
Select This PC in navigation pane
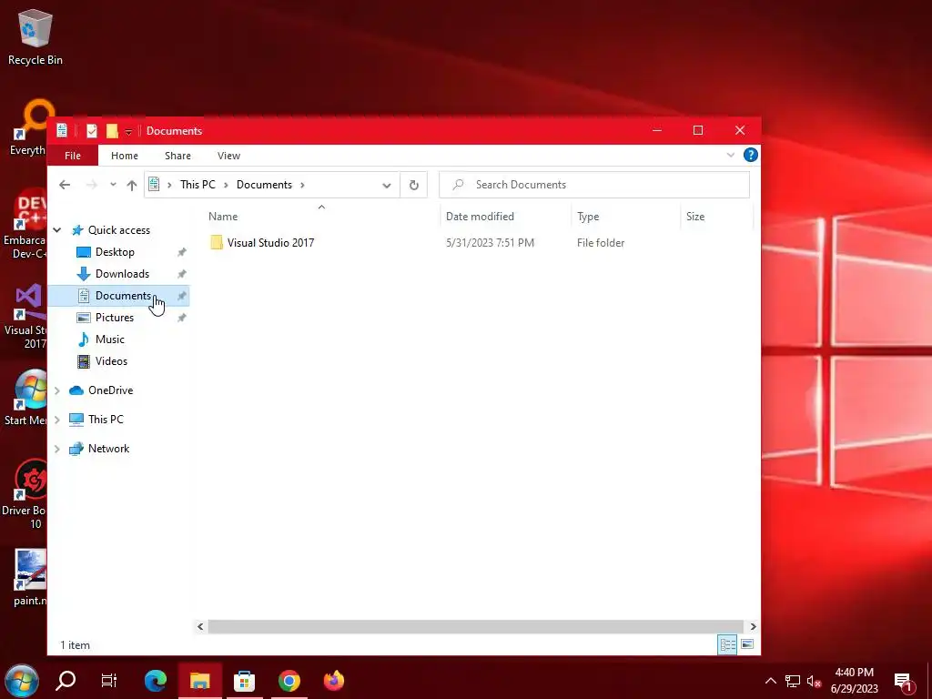pos(106,420)
